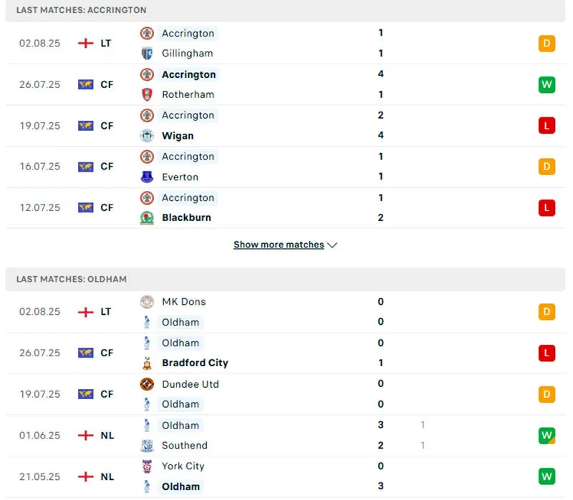Select the Last Matches: Oldham header

pos(72,279)
